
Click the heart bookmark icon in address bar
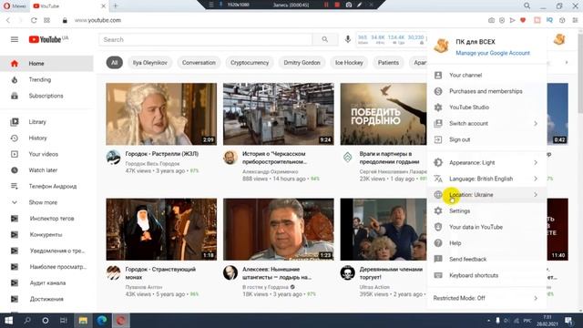click(523, 20)
